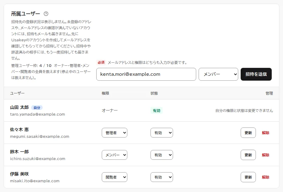Click the 伊藤 美咲 user name
This screenshot has width=283, height=192.
coord(19,174)
